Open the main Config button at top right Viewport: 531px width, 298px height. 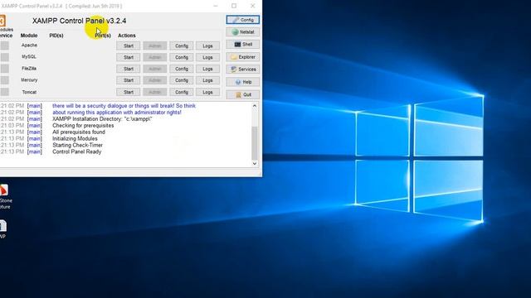point(243,20)
